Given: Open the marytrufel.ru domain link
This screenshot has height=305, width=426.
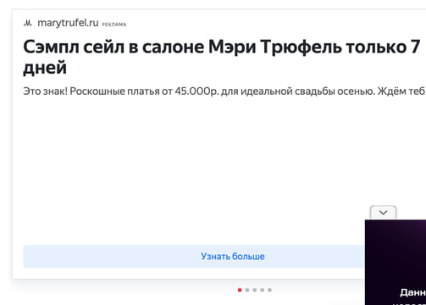Looking at the screenshot, I should [68, 23].
